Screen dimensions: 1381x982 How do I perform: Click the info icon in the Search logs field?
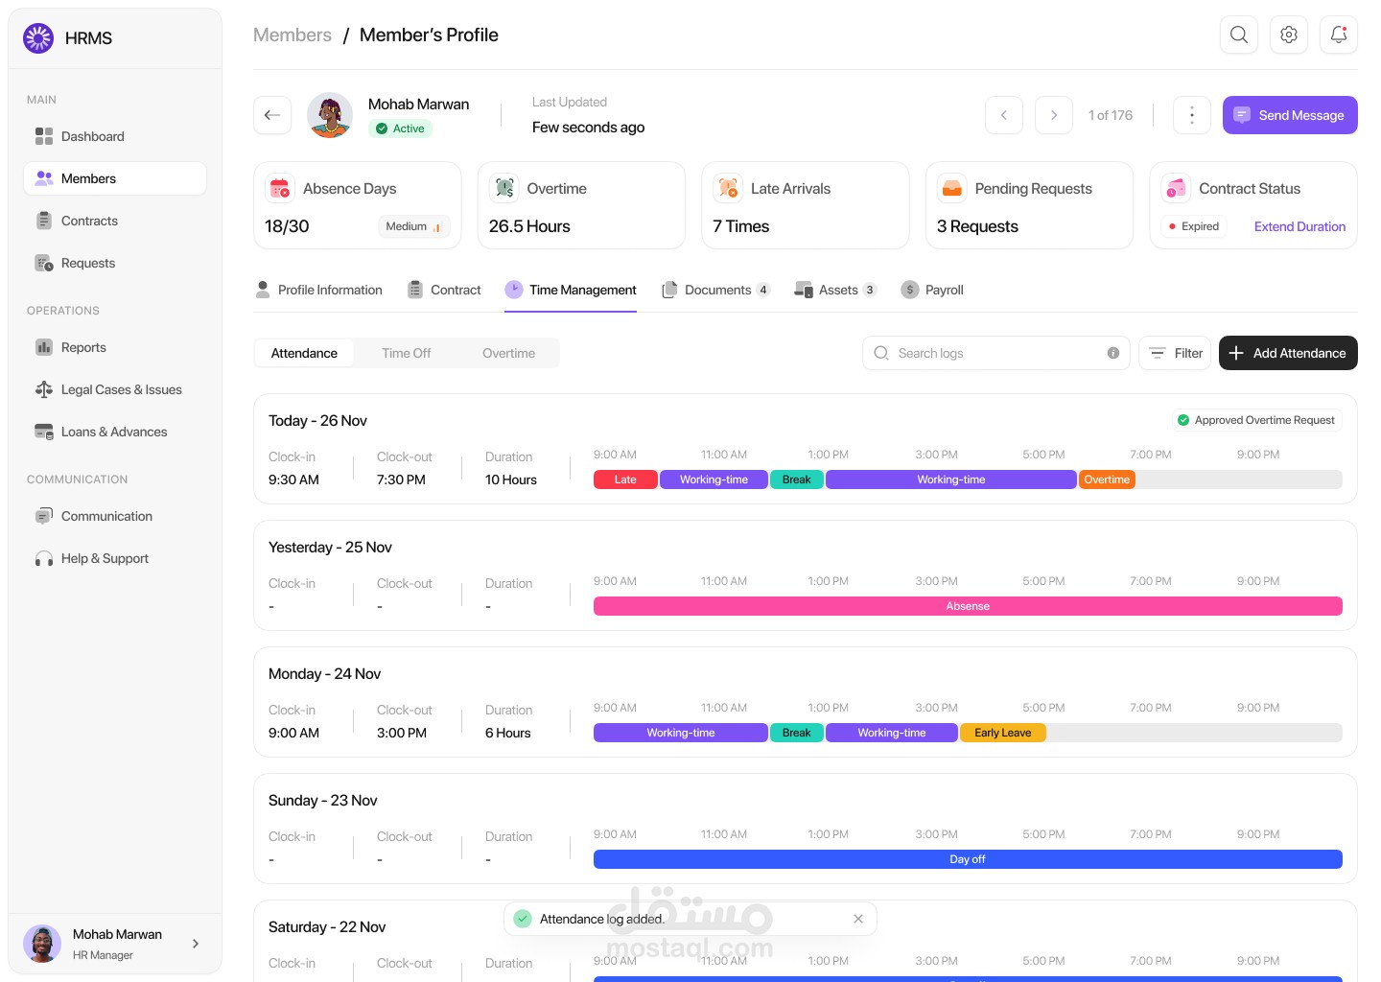coord(1113,353)
